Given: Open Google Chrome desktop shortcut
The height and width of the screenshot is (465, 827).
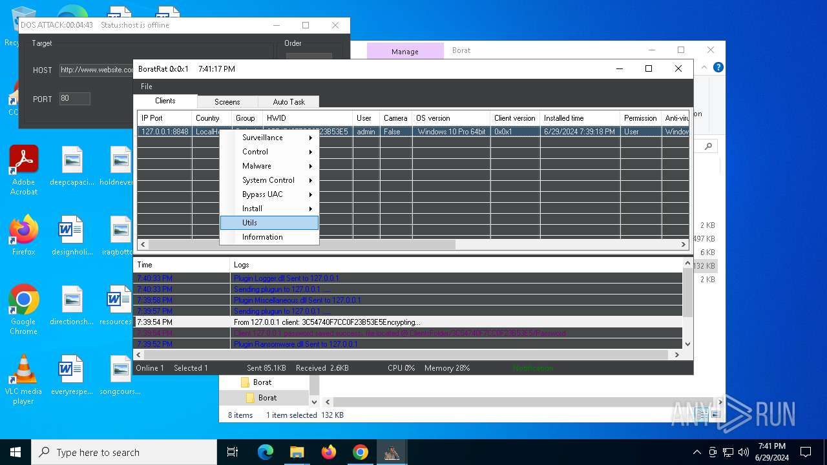Looking at the screenshot, I should (23, 310).
